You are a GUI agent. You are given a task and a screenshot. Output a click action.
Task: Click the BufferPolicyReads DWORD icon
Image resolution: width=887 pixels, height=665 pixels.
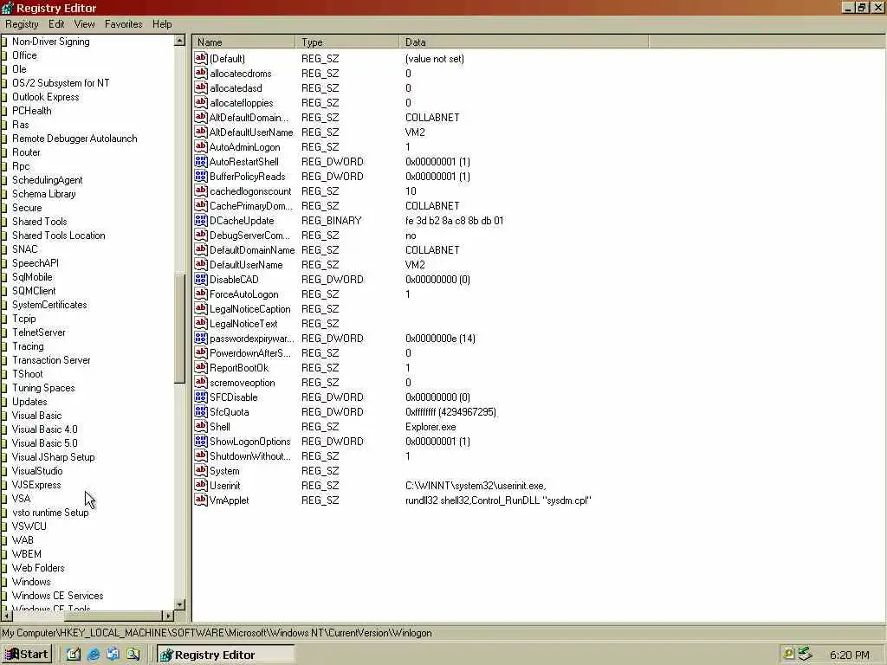(x=201, y=176)
